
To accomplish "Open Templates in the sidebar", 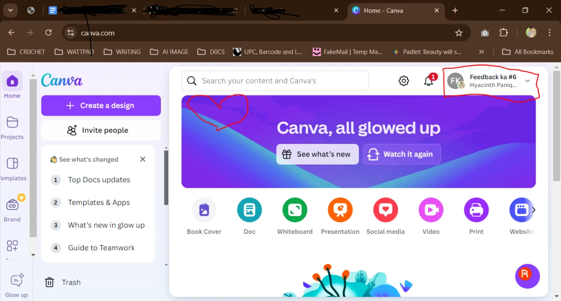I will coord(12,169).
